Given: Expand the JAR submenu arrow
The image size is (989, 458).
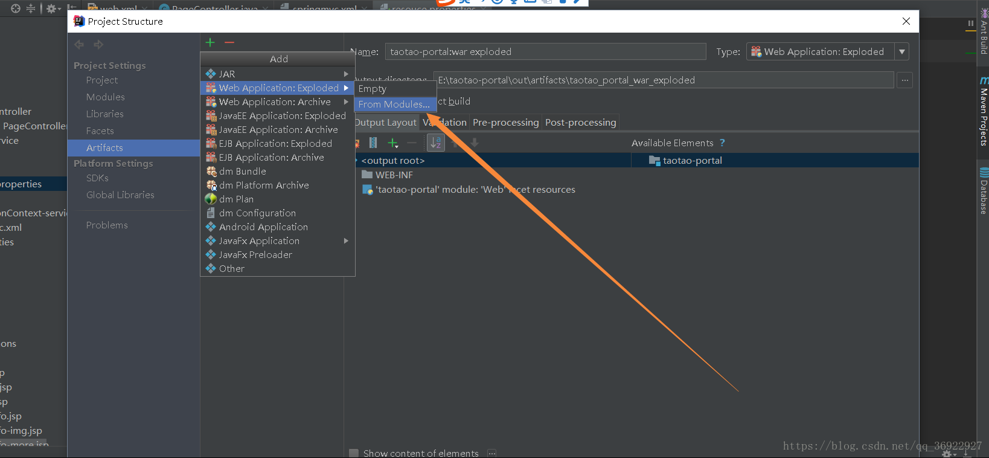Looking at the screenshot, I should (346, 74).
